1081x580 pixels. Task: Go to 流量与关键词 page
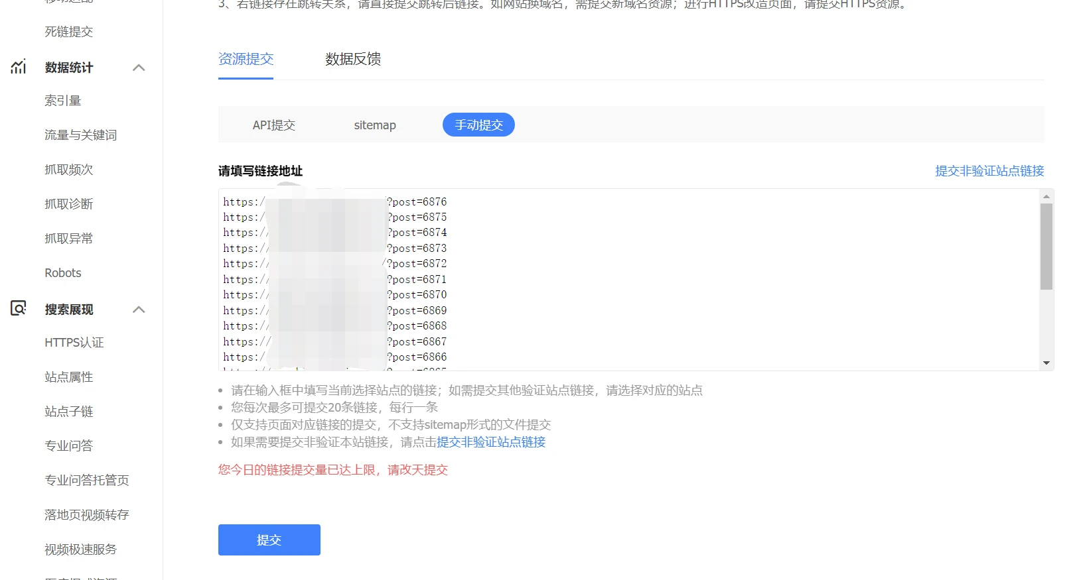[80, 135]
